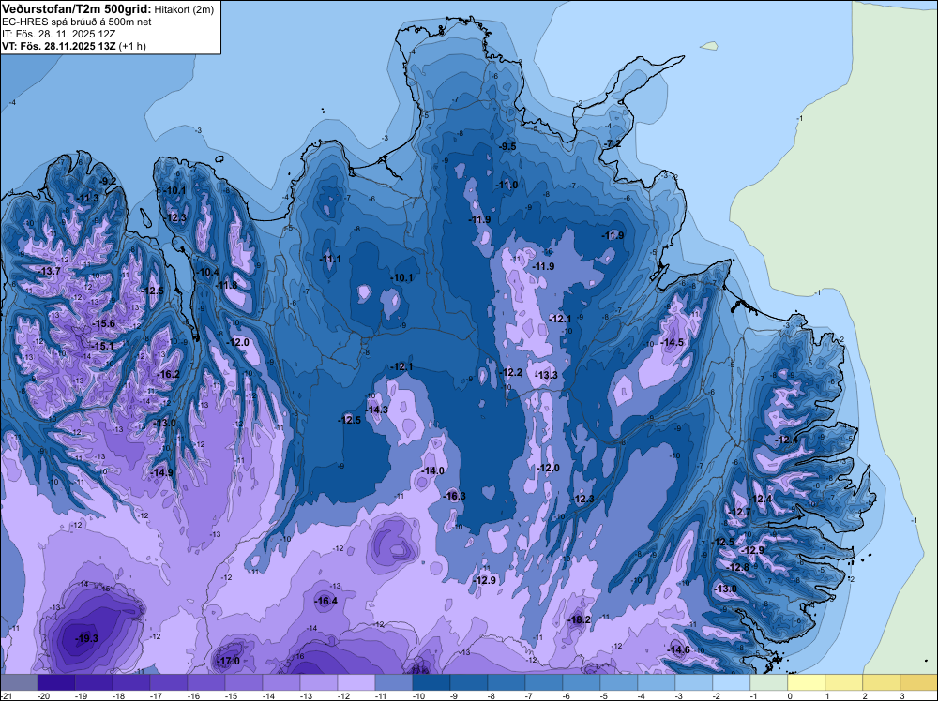Select the -12.2 temperature value

(511, 372)
